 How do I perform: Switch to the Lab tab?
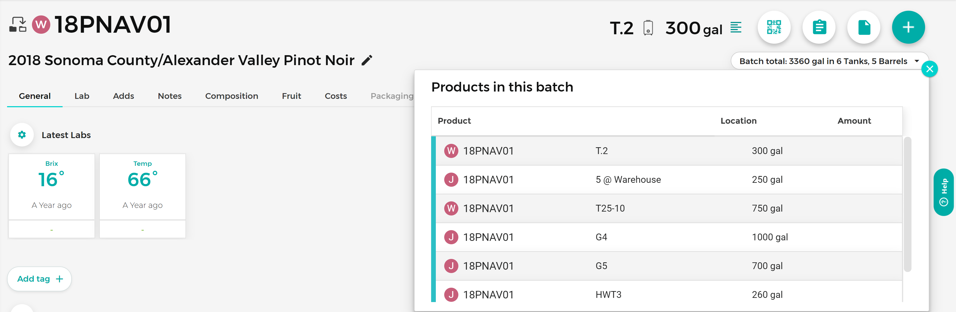pos(82,96)
